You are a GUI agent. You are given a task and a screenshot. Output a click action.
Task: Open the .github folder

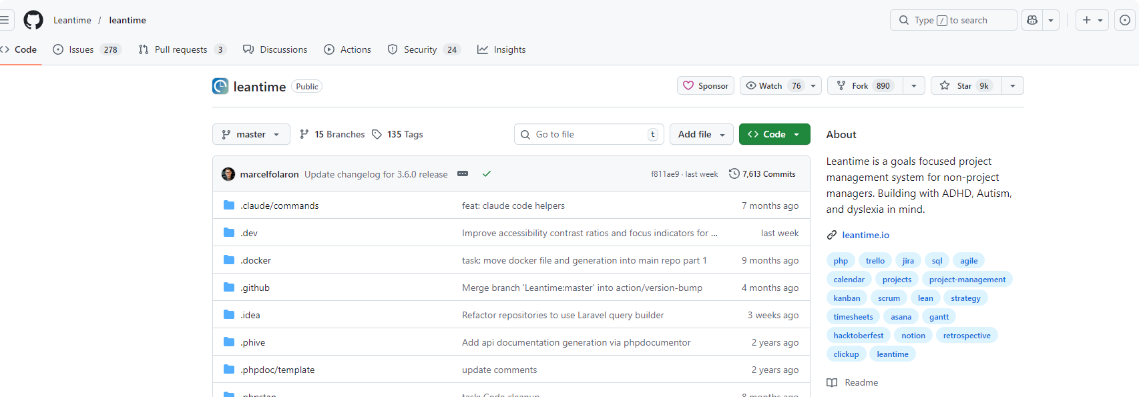click(255, 288)
